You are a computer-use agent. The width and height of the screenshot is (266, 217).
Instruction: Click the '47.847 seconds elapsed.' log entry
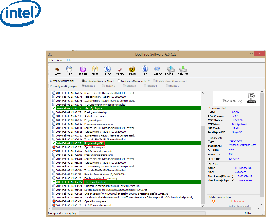pos(98,151)
